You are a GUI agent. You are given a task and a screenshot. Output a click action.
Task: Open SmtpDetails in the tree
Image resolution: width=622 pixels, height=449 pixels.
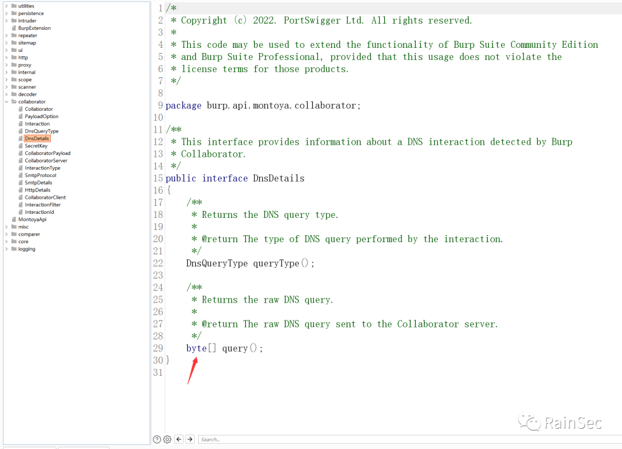39,183
